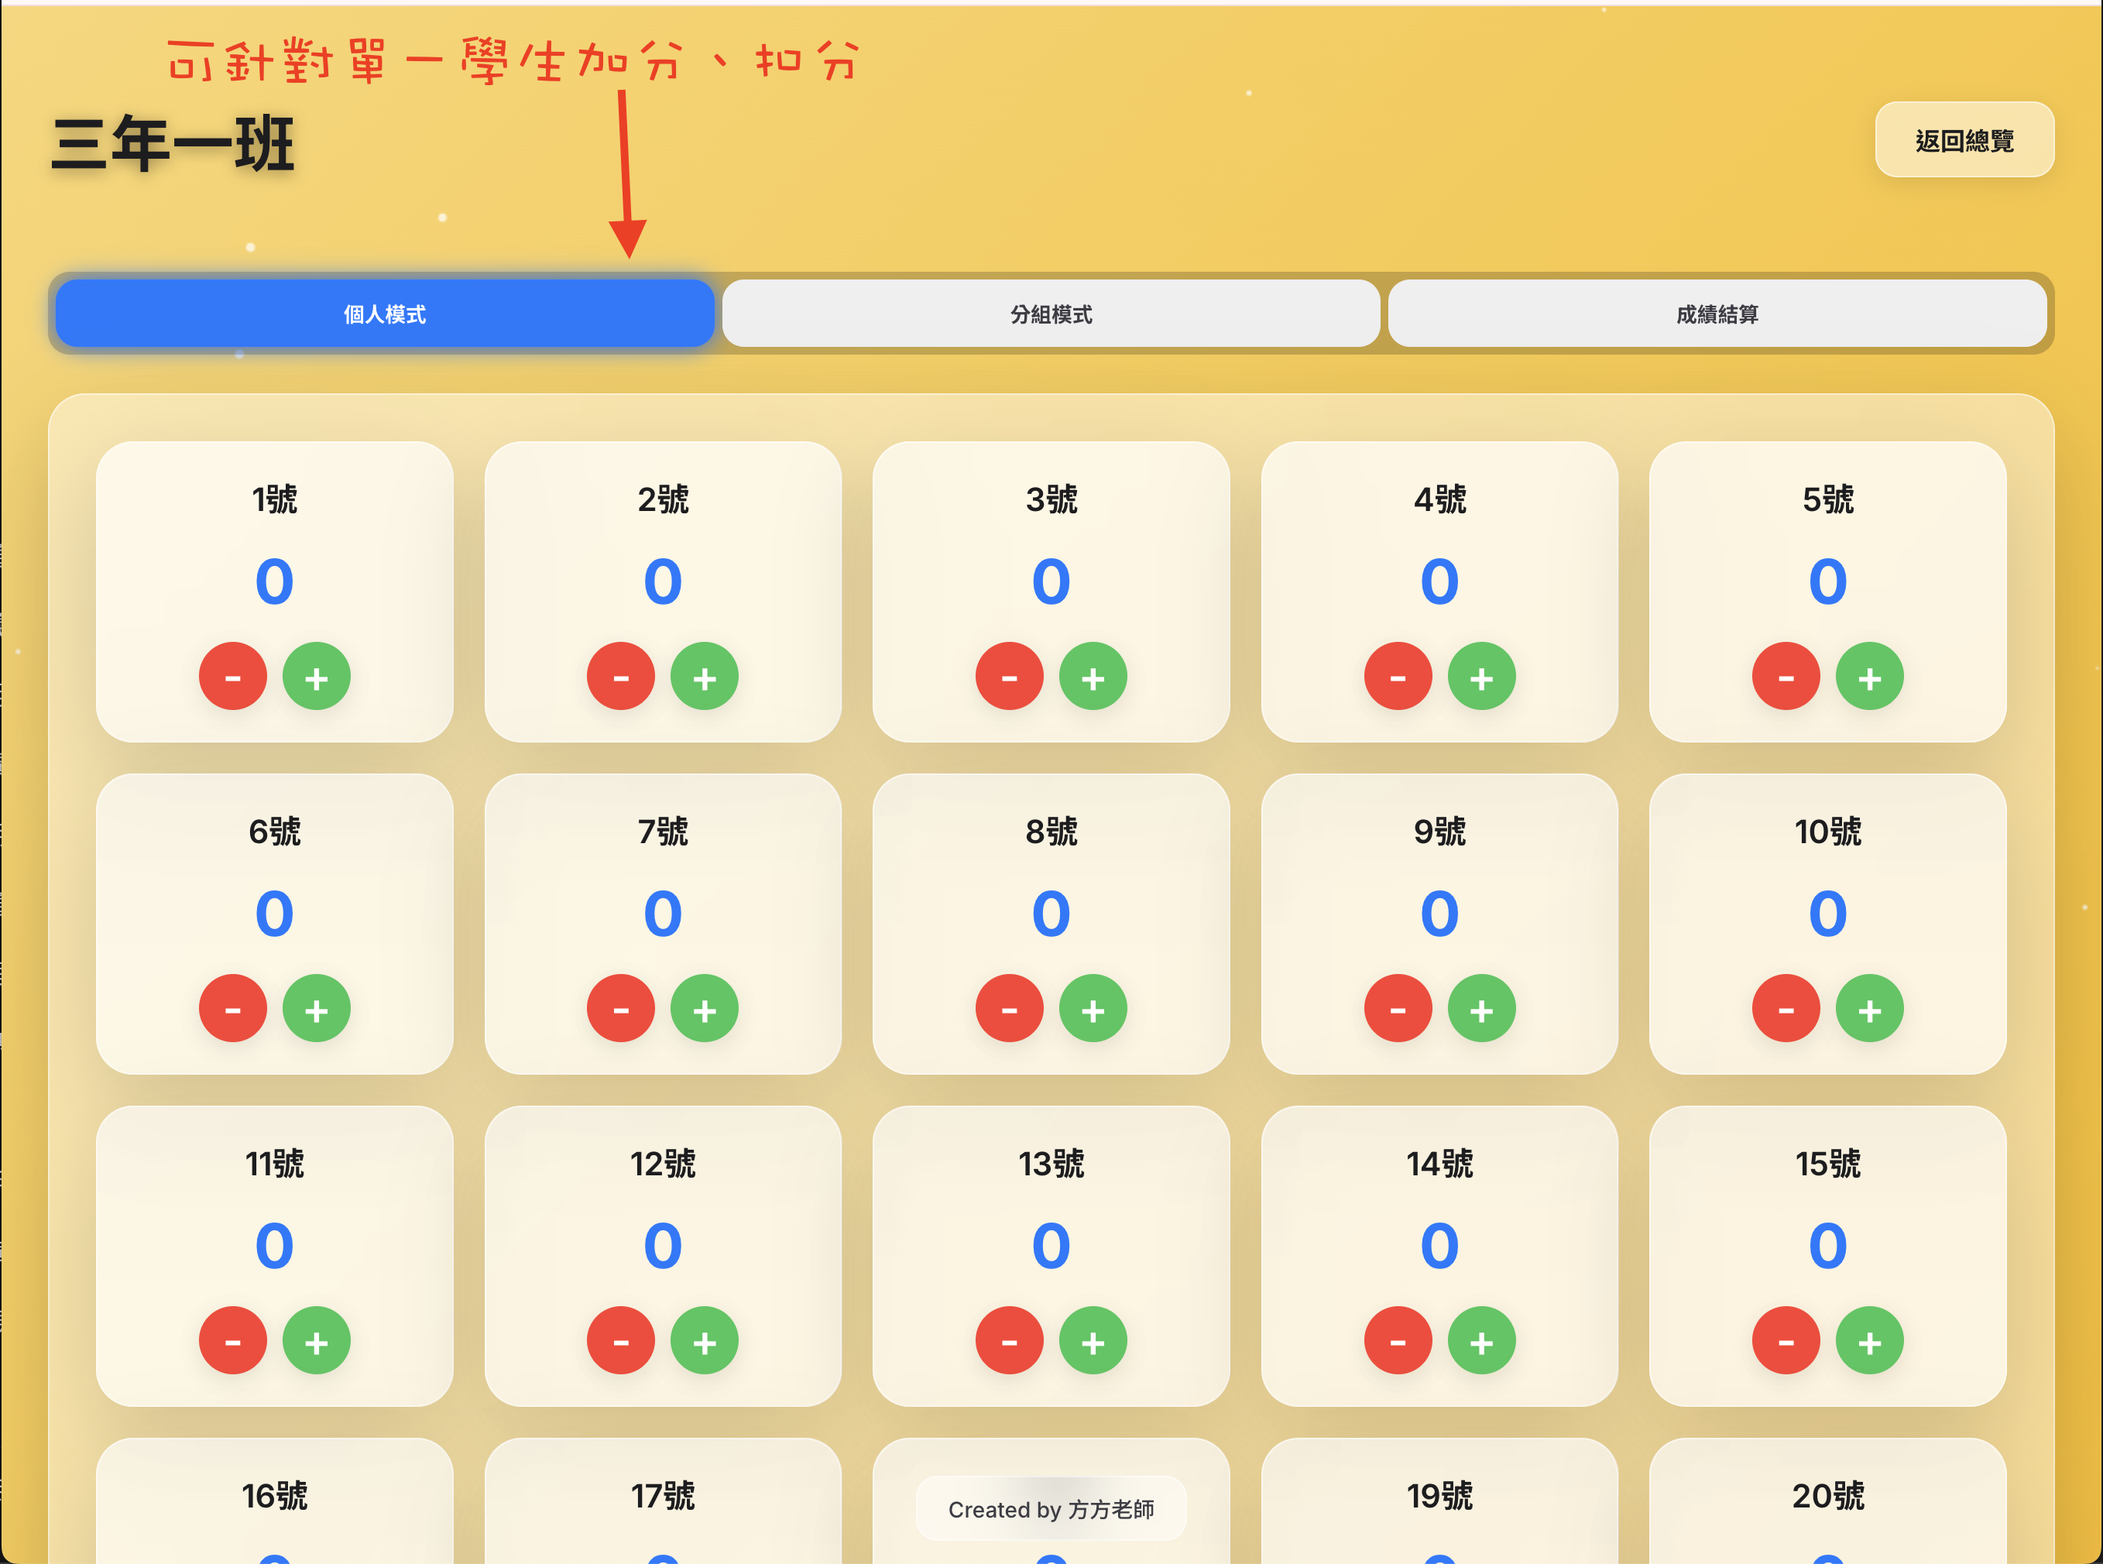Subtract a point from student 2號

coord(620,676)
